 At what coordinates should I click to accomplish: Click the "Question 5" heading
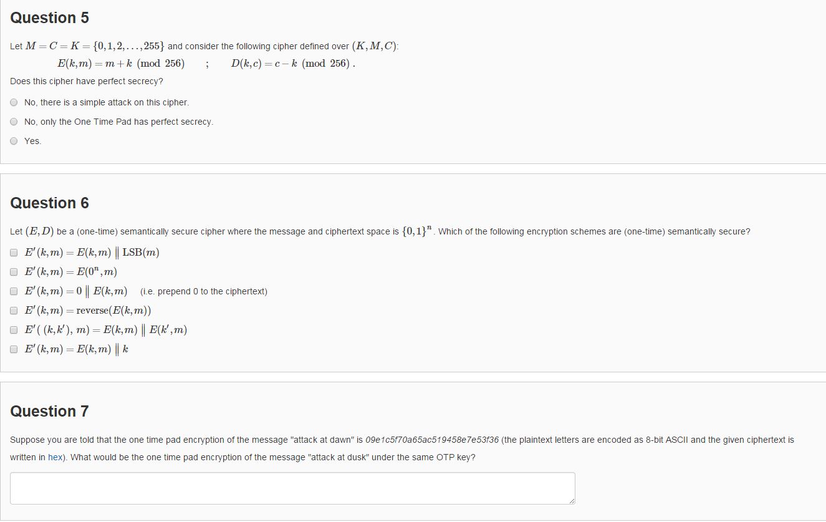coord(49,18)
